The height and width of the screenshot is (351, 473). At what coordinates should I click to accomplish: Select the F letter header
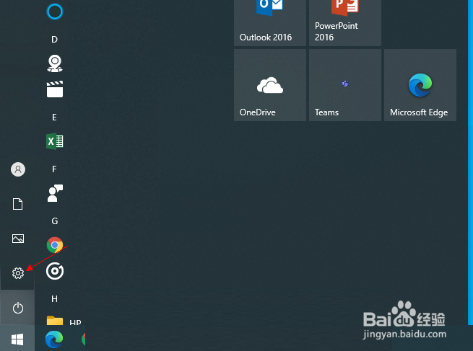(54, 169)
